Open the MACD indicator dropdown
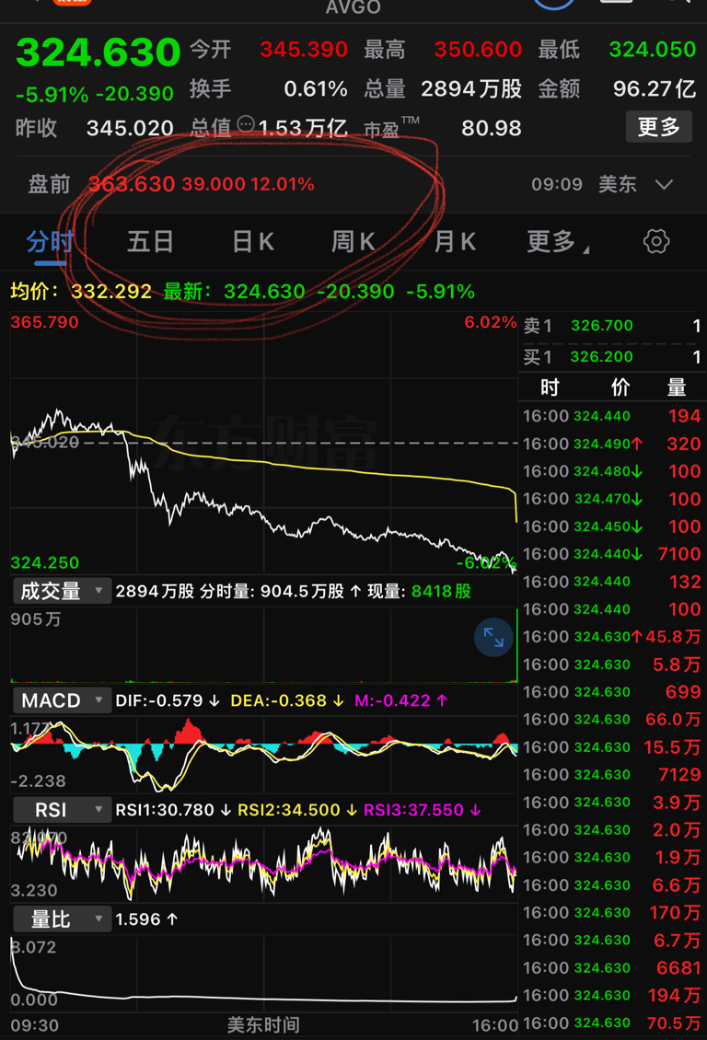707x1040 pixels. [62, 700]
